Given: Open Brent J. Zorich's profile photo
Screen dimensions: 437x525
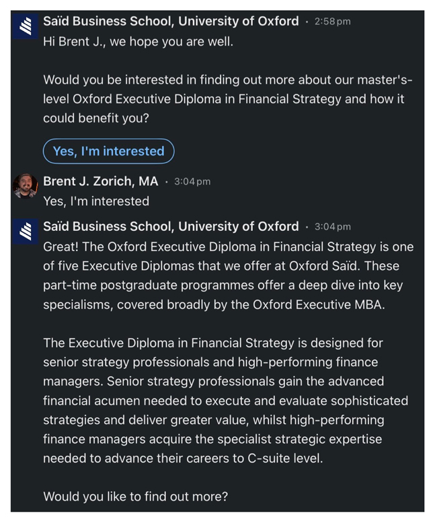Looking at the screenshot, I should click(26, 186).
